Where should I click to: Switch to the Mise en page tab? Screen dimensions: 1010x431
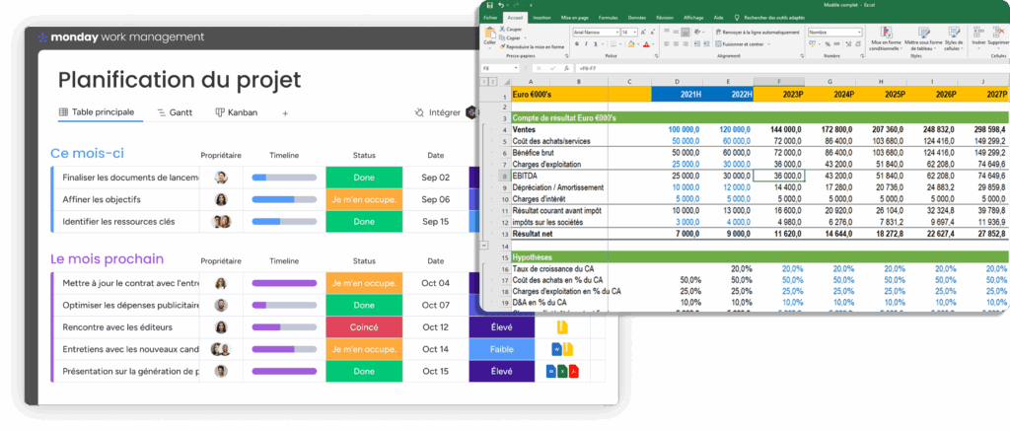[x=575, y=18]
